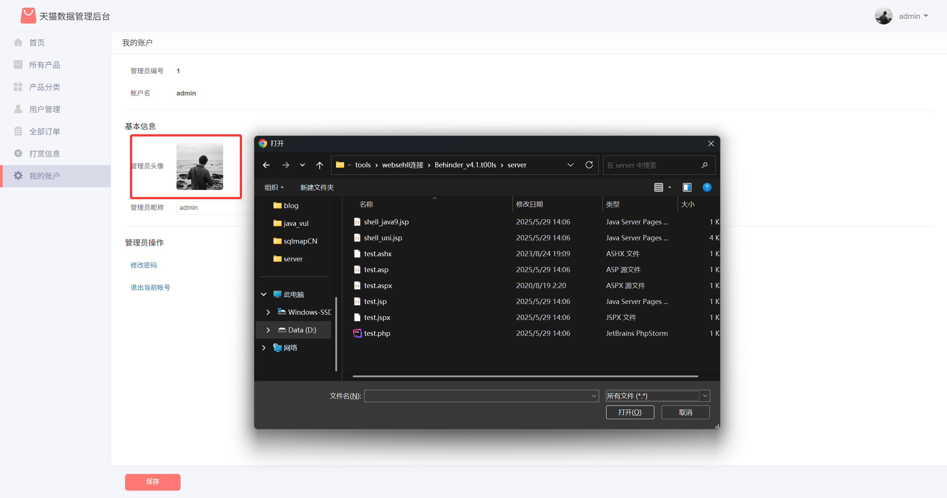Select the test.php file
The width and height of the screenshot is (947, 498).
pyautogui.click(x=377, y=333)
